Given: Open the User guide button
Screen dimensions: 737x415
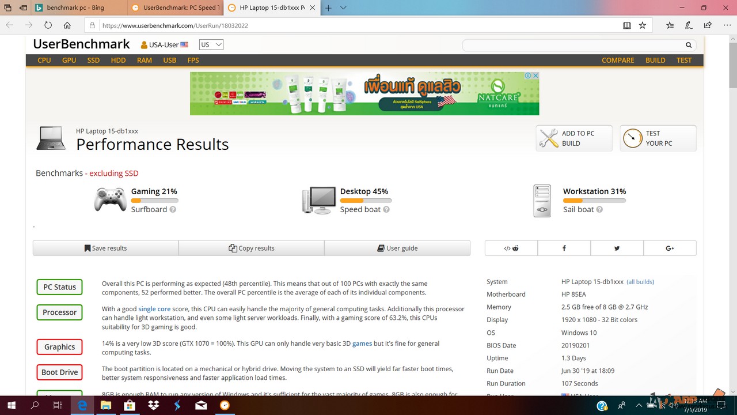Looking at the screenshot, I should click(x=397, y=248).
